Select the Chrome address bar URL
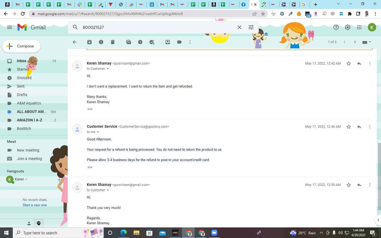This screenshot has width=381, height=238. [110, 14]
